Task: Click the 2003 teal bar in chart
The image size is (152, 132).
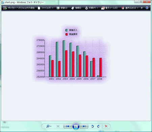Action: [64, 59]
